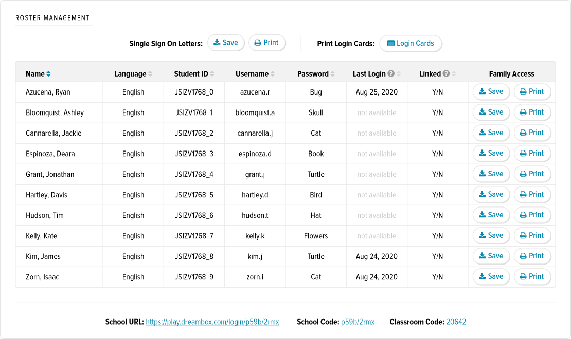Sort the roster by the Name column
Viewport: 571px width, 339px height.
coord(48,73)
